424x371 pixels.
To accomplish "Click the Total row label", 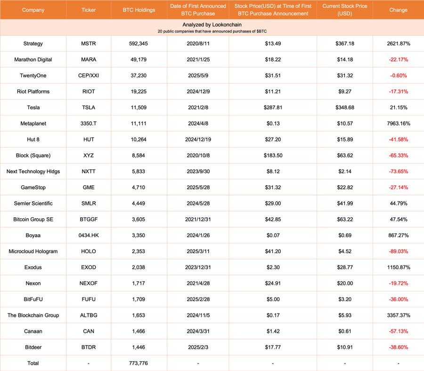I will (33, 363).
